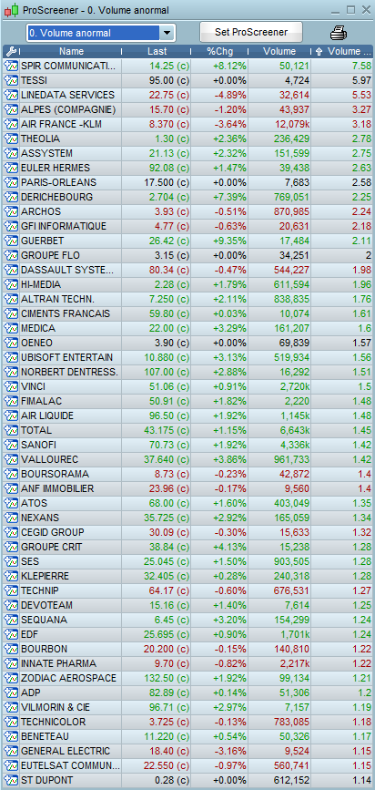Open chart icon for ATOS row
Image resolution: width=375 pixels, height=790 pixels.
point(11,503)
